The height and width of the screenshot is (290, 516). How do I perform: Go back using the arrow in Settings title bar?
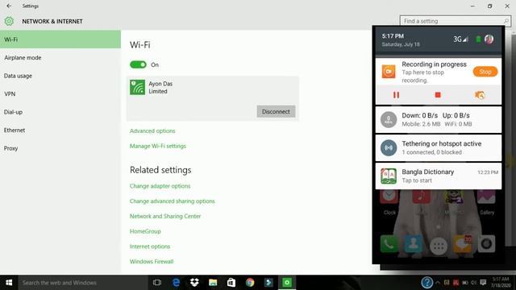coord(9,6)
